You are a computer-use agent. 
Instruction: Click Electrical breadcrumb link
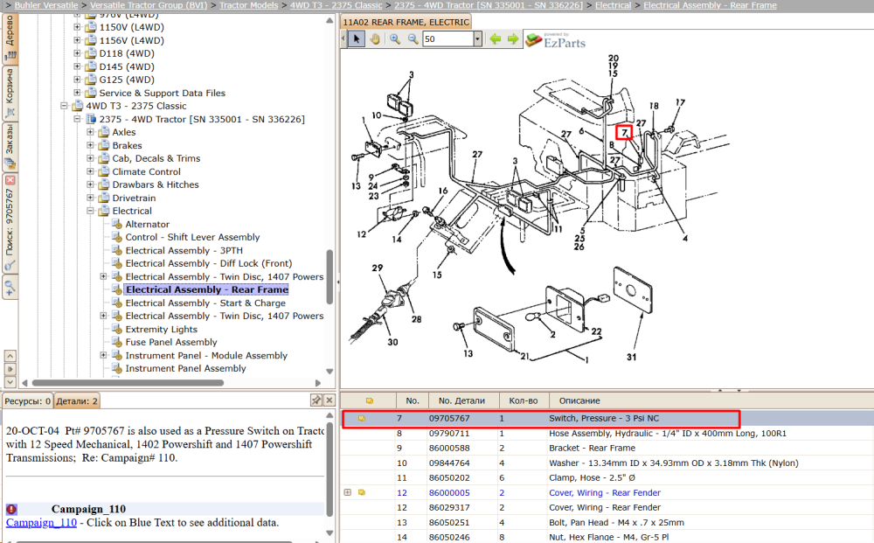pyautogui.click(x=614, y=5)
